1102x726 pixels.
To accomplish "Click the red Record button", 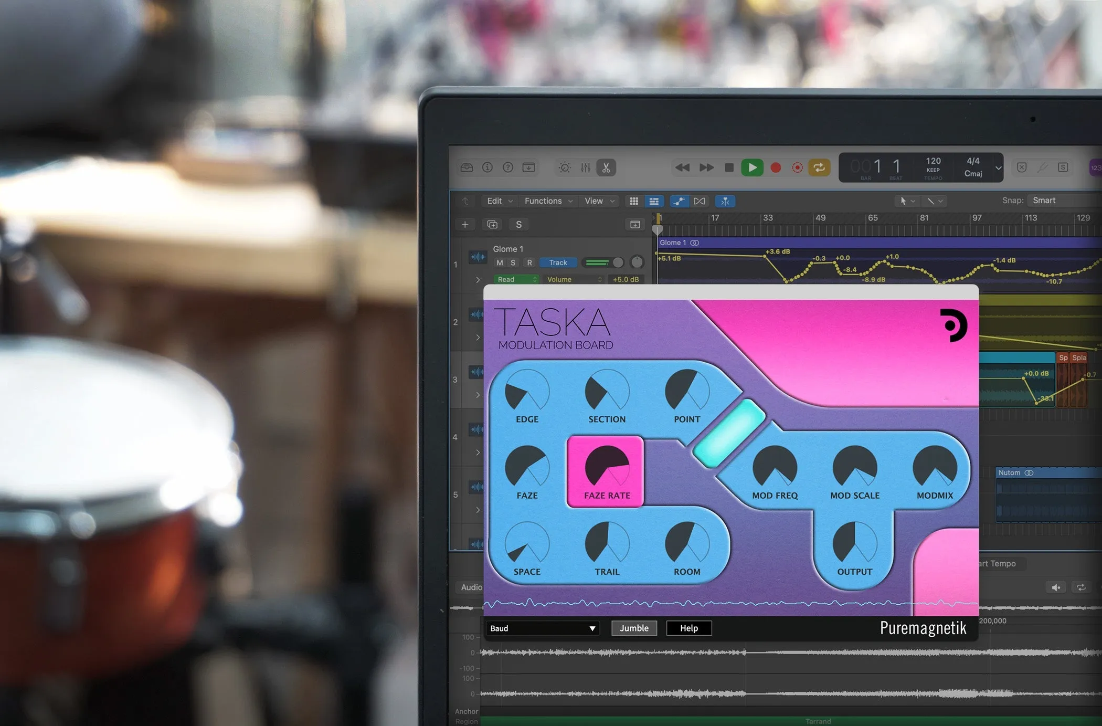I will [x=776, y=167].
